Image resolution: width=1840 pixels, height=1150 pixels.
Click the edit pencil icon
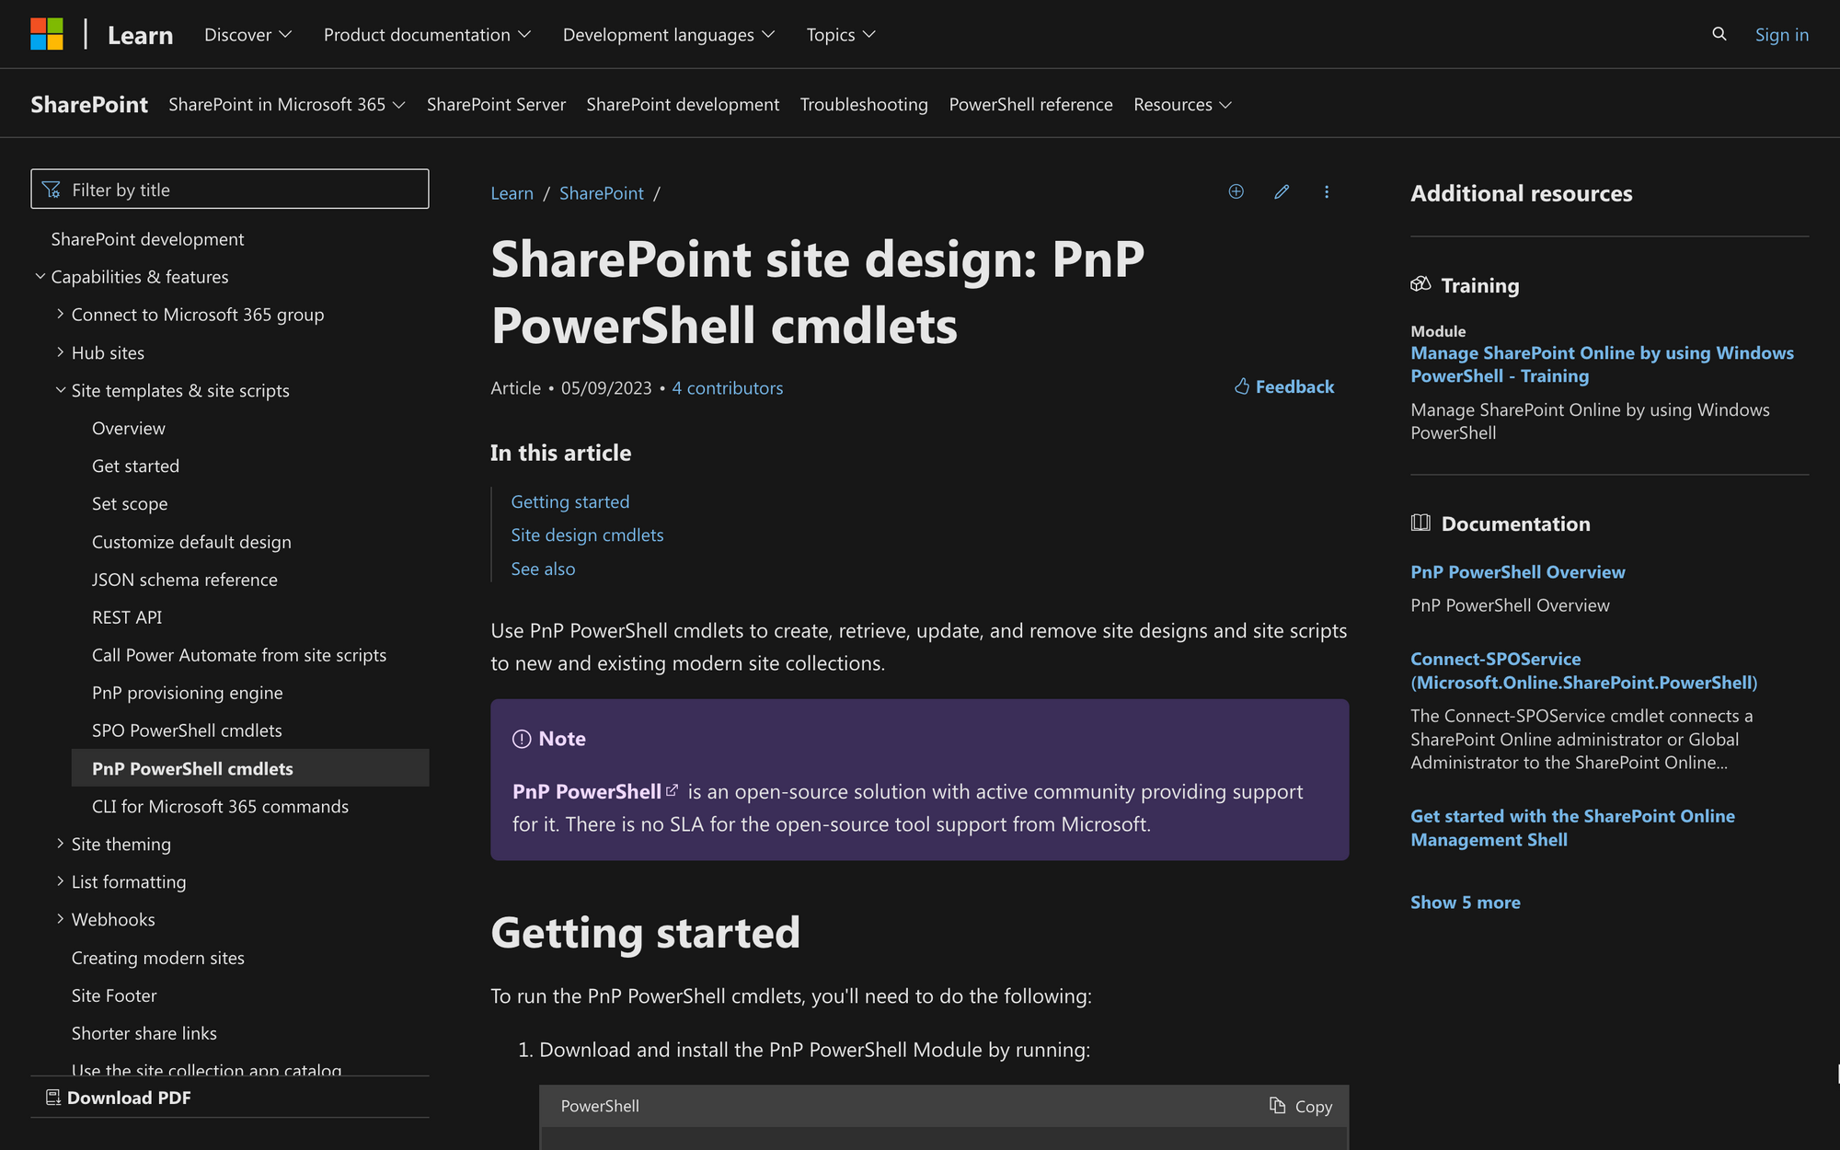tap(1282, 191)
